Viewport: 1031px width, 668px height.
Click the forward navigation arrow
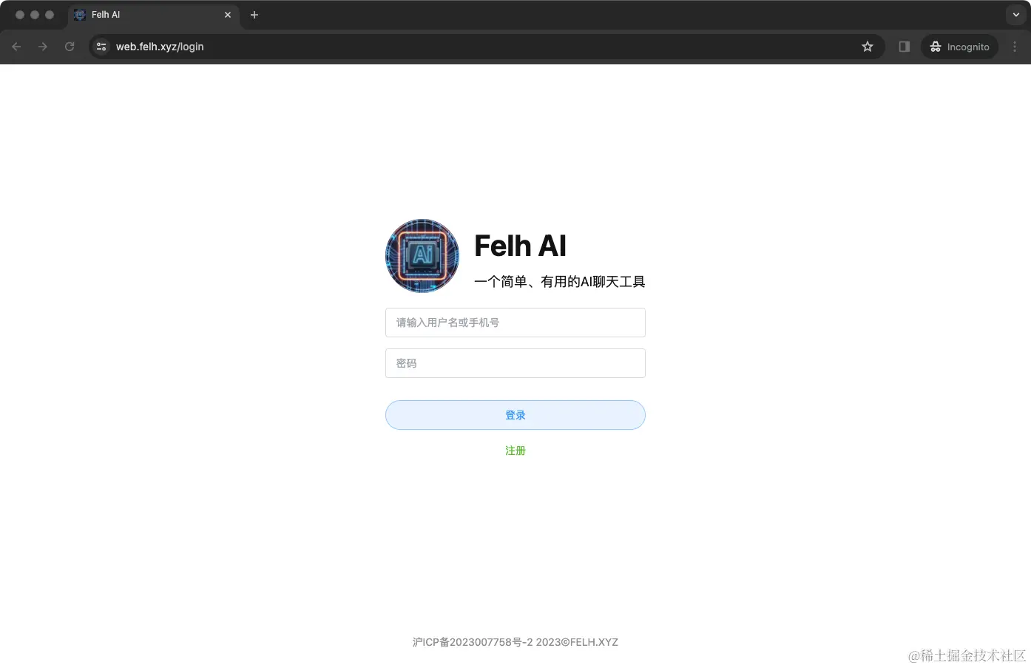[x=43, y=47]
